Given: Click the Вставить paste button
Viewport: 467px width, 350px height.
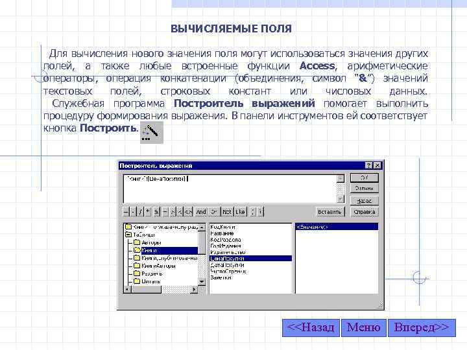Looking at the screenshot, I should click(329, 212).
